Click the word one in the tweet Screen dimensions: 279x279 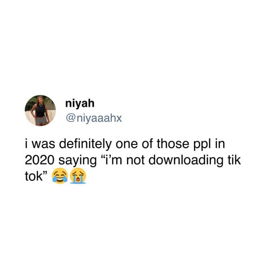point(127,144)
